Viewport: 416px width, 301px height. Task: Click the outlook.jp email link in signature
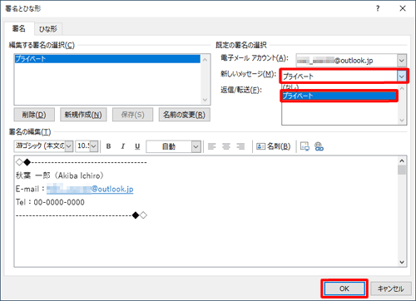tap(90, 189)
